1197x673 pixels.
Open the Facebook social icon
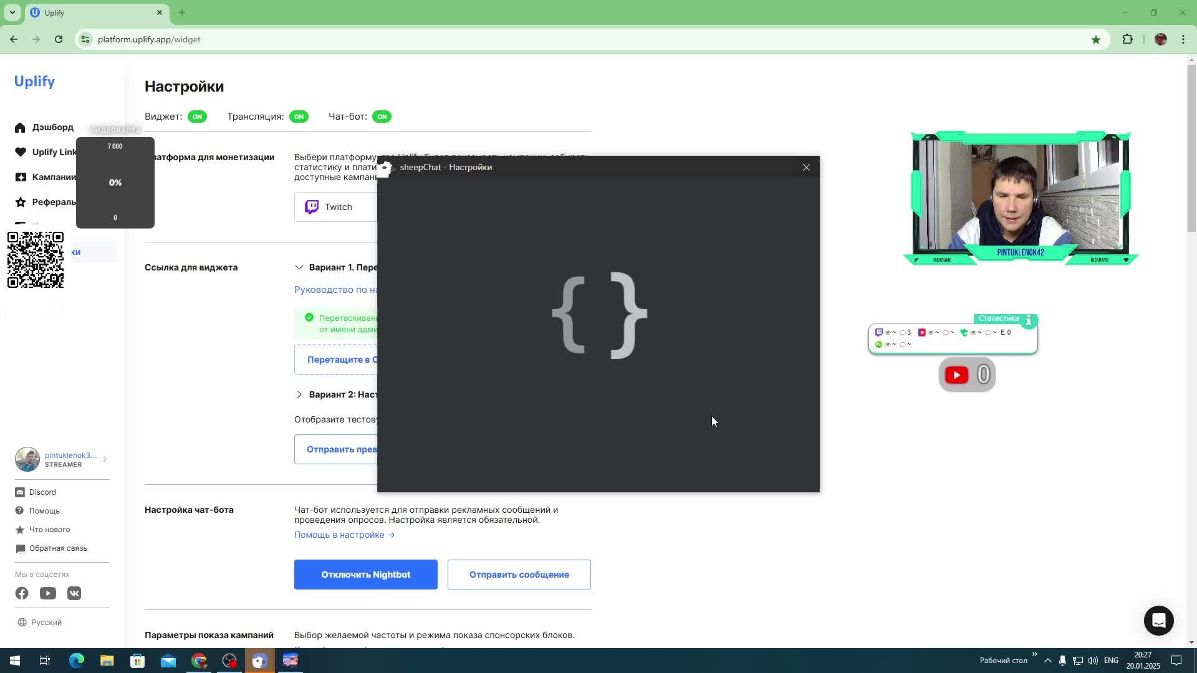point(22,593)
